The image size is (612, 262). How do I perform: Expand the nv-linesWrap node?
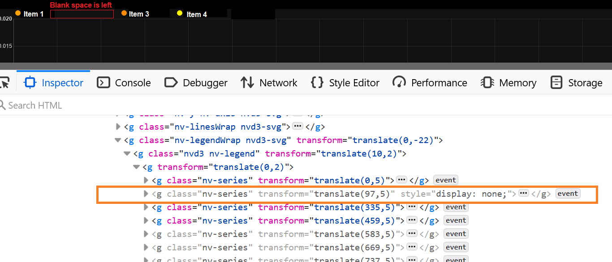click(118, 127)
